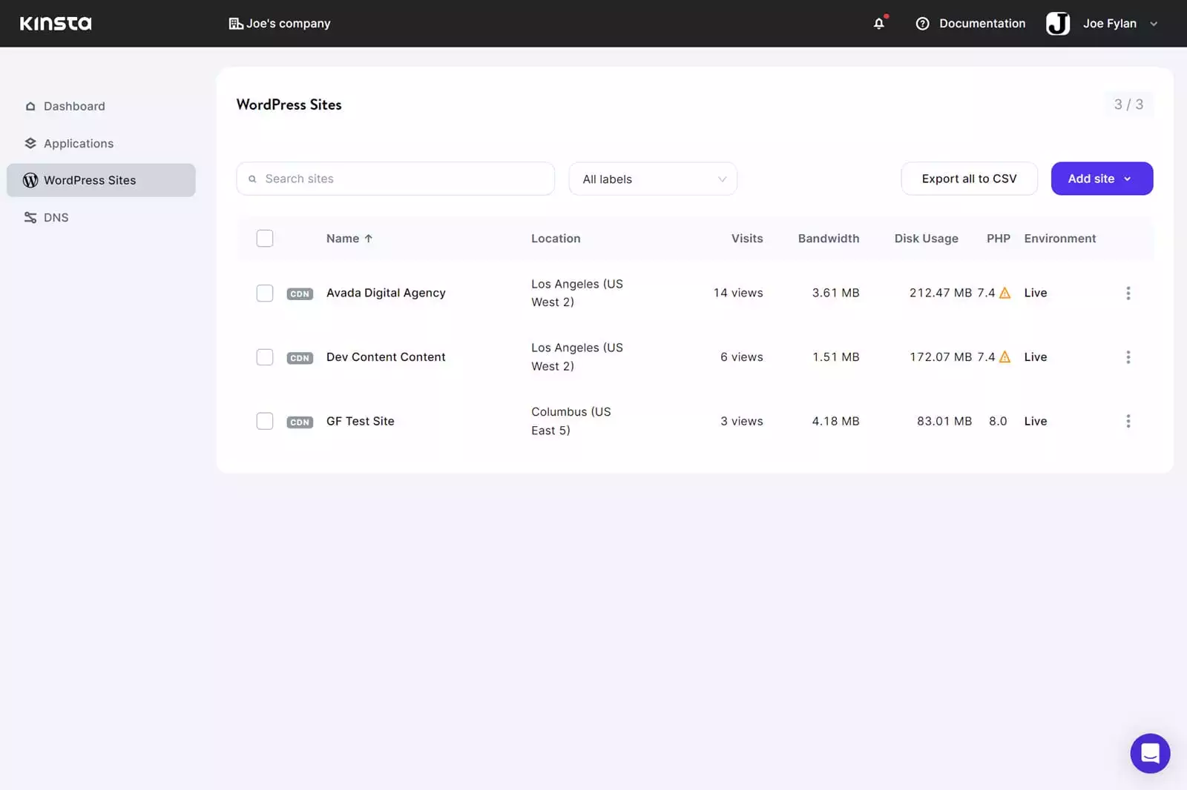
Task: Click the 6 views cell
Action: [x=742, y=357]
